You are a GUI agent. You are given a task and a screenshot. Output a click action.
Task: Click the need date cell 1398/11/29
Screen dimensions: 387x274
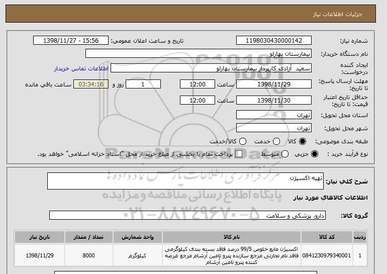click(x=40, y=255)
